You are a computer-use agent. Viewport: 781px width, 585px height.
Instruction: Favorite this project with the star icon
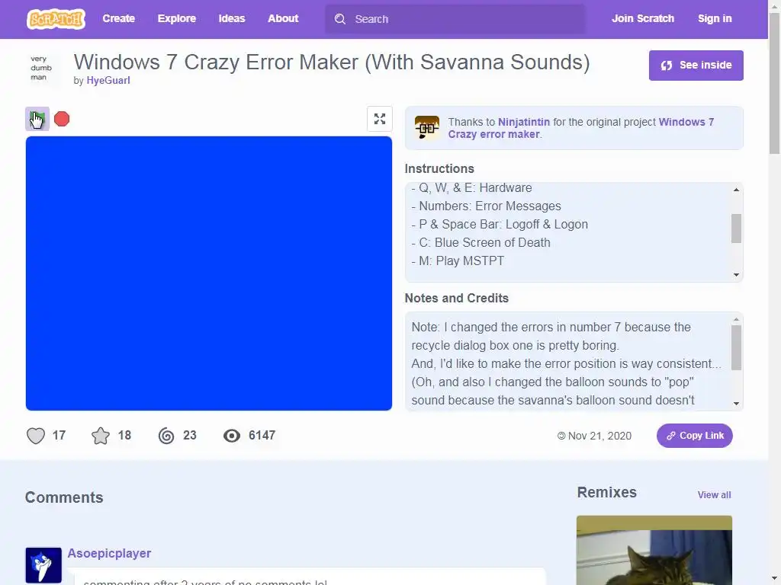[101, 436]
